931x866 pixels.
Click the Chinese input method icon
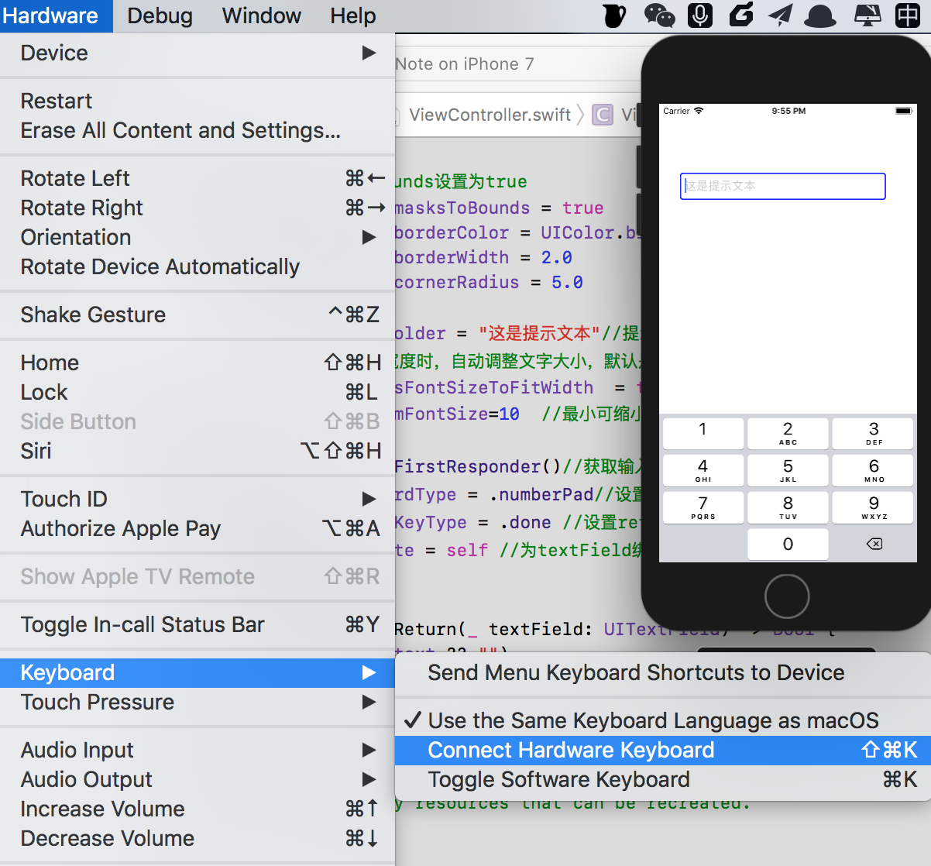coord(907,15)
